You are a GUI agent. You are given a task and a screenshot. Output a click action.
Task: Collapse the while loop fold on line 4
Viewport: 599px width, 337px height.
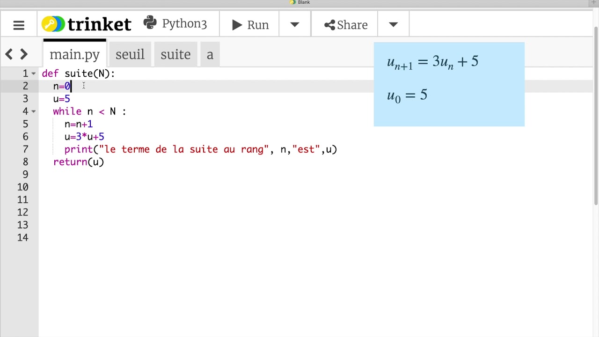(x=34, y=111)
